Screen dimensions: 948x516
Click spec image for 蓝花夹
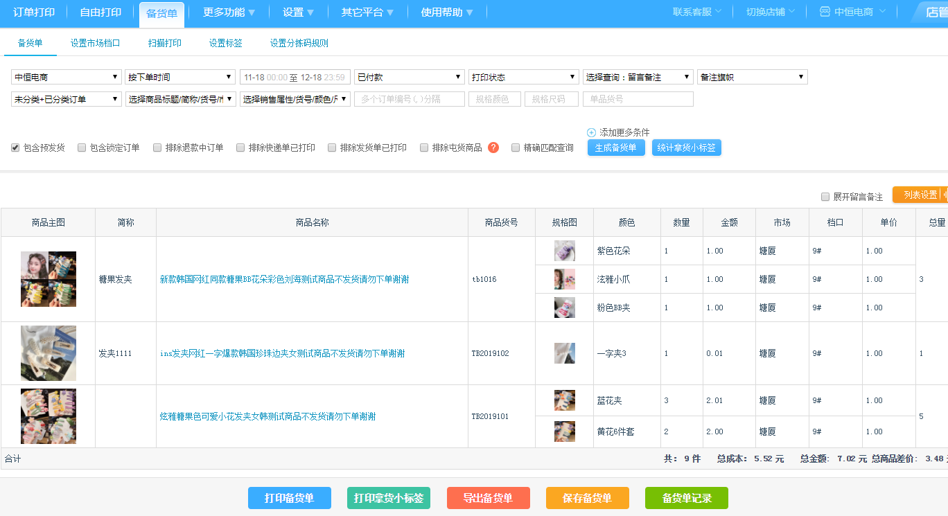565,400
